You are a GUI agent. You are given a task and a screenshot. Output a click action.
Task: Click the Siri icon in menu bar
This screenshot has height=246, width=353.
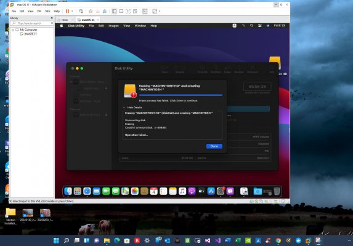[x=268, y=26]
